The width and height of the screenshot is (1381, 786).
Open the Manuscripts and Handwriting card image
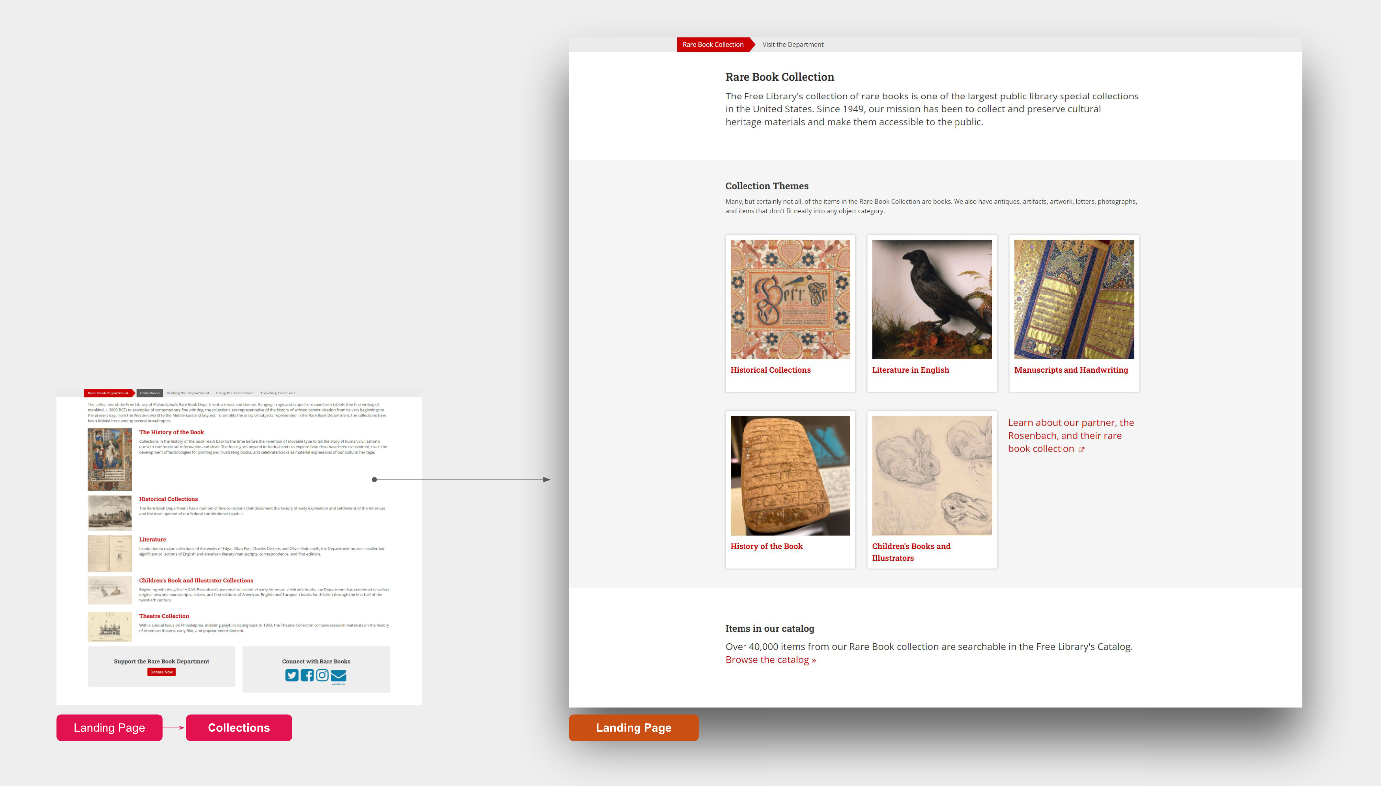click(1073, 299)
